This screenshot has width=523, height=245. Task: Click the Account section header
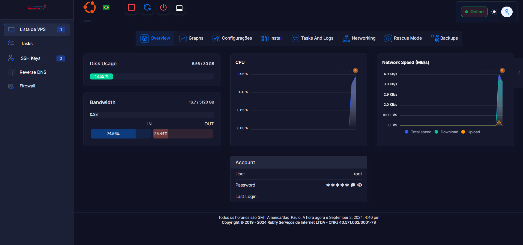(299, 163)
